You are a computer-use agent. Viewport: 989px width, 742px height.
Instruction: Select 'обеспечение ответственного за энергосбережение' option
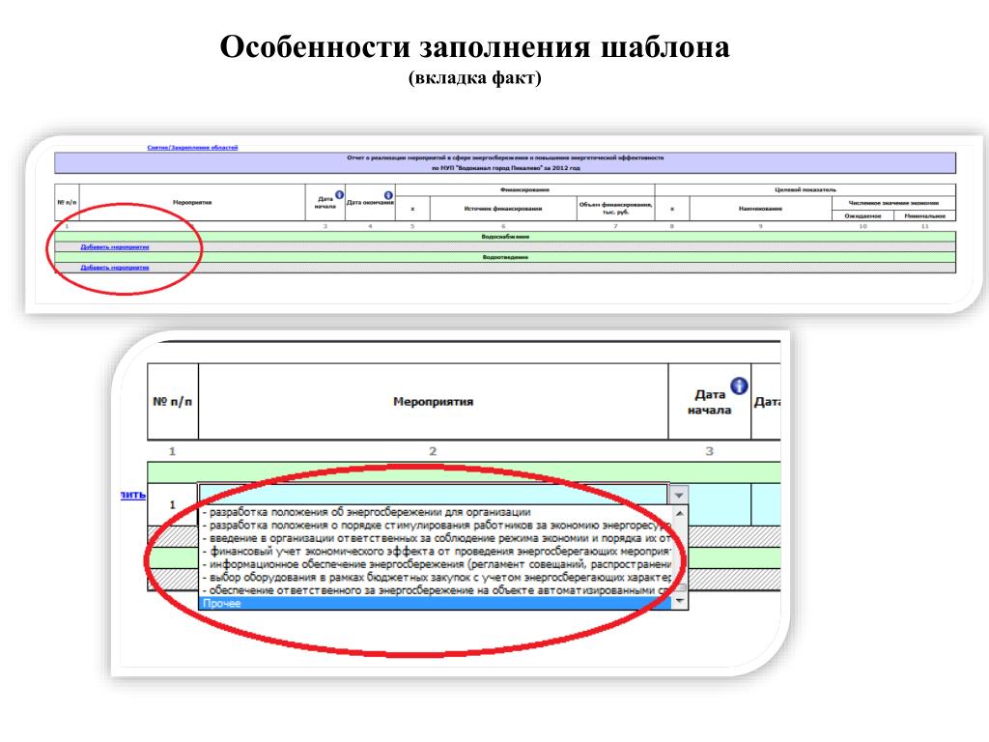tap(436, 590)
